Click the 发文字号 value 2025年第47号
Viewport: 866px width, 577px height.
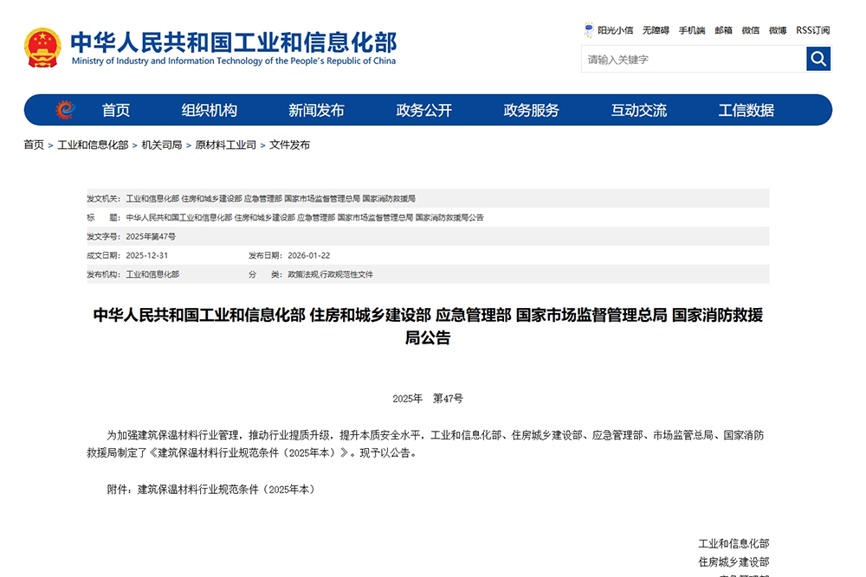(151, 237)
